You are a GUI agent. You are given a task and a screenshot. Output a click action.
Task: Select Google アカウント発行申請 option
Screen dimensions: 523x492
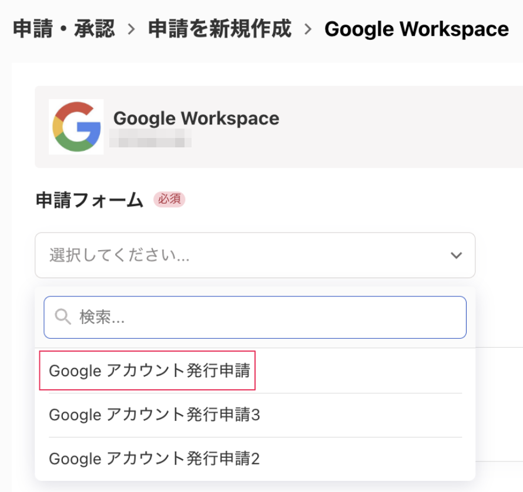coord(255,370)
